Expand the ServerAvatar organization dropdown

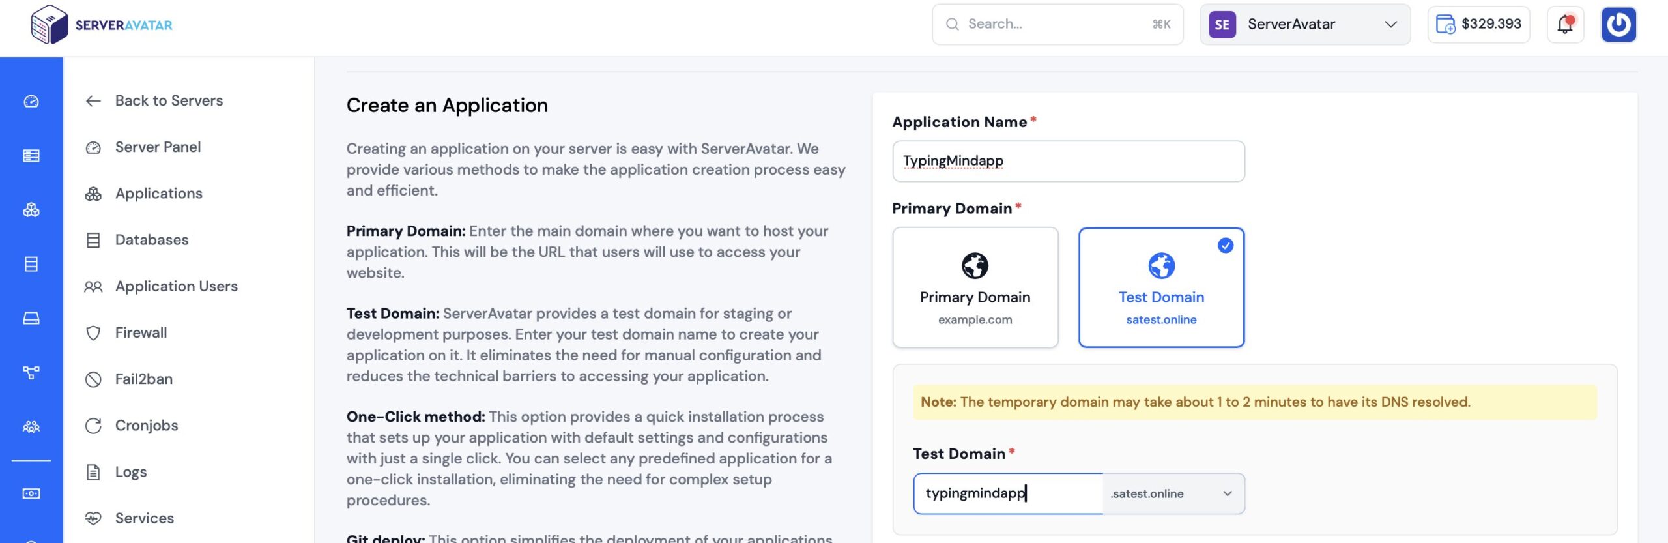click(1305, 25)
